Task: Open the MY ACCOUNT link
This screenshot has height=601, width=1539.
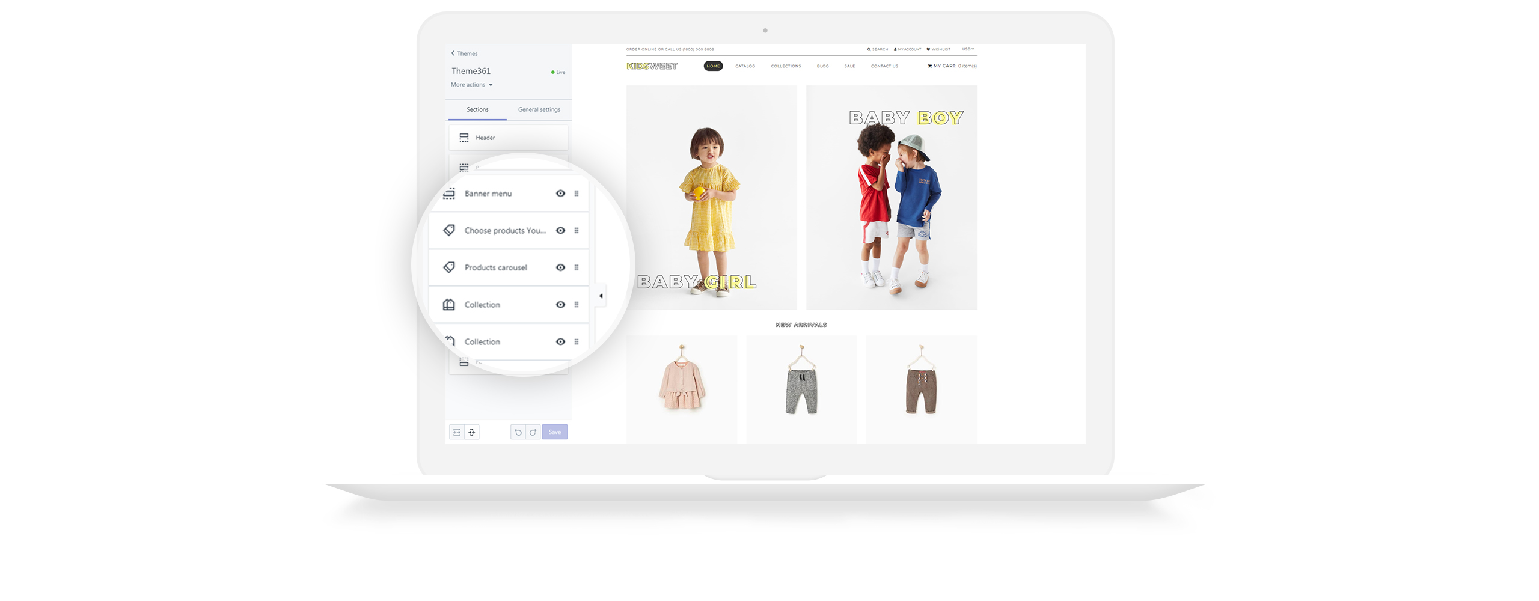Action: coord(907,49)
